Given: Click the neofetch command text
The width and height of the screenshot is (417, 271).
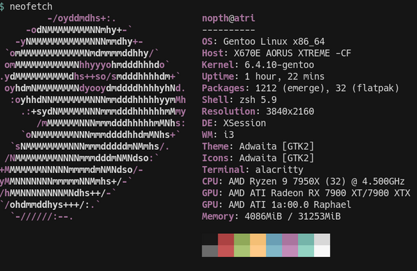Looking at the screenshot, I should 31,6.
